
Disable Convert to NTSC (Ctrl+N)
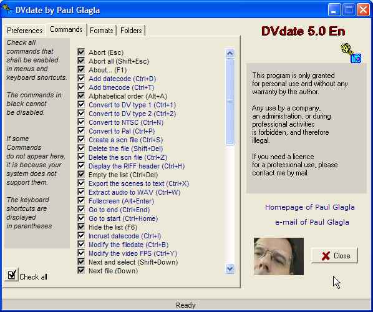[x=81, y=122]
